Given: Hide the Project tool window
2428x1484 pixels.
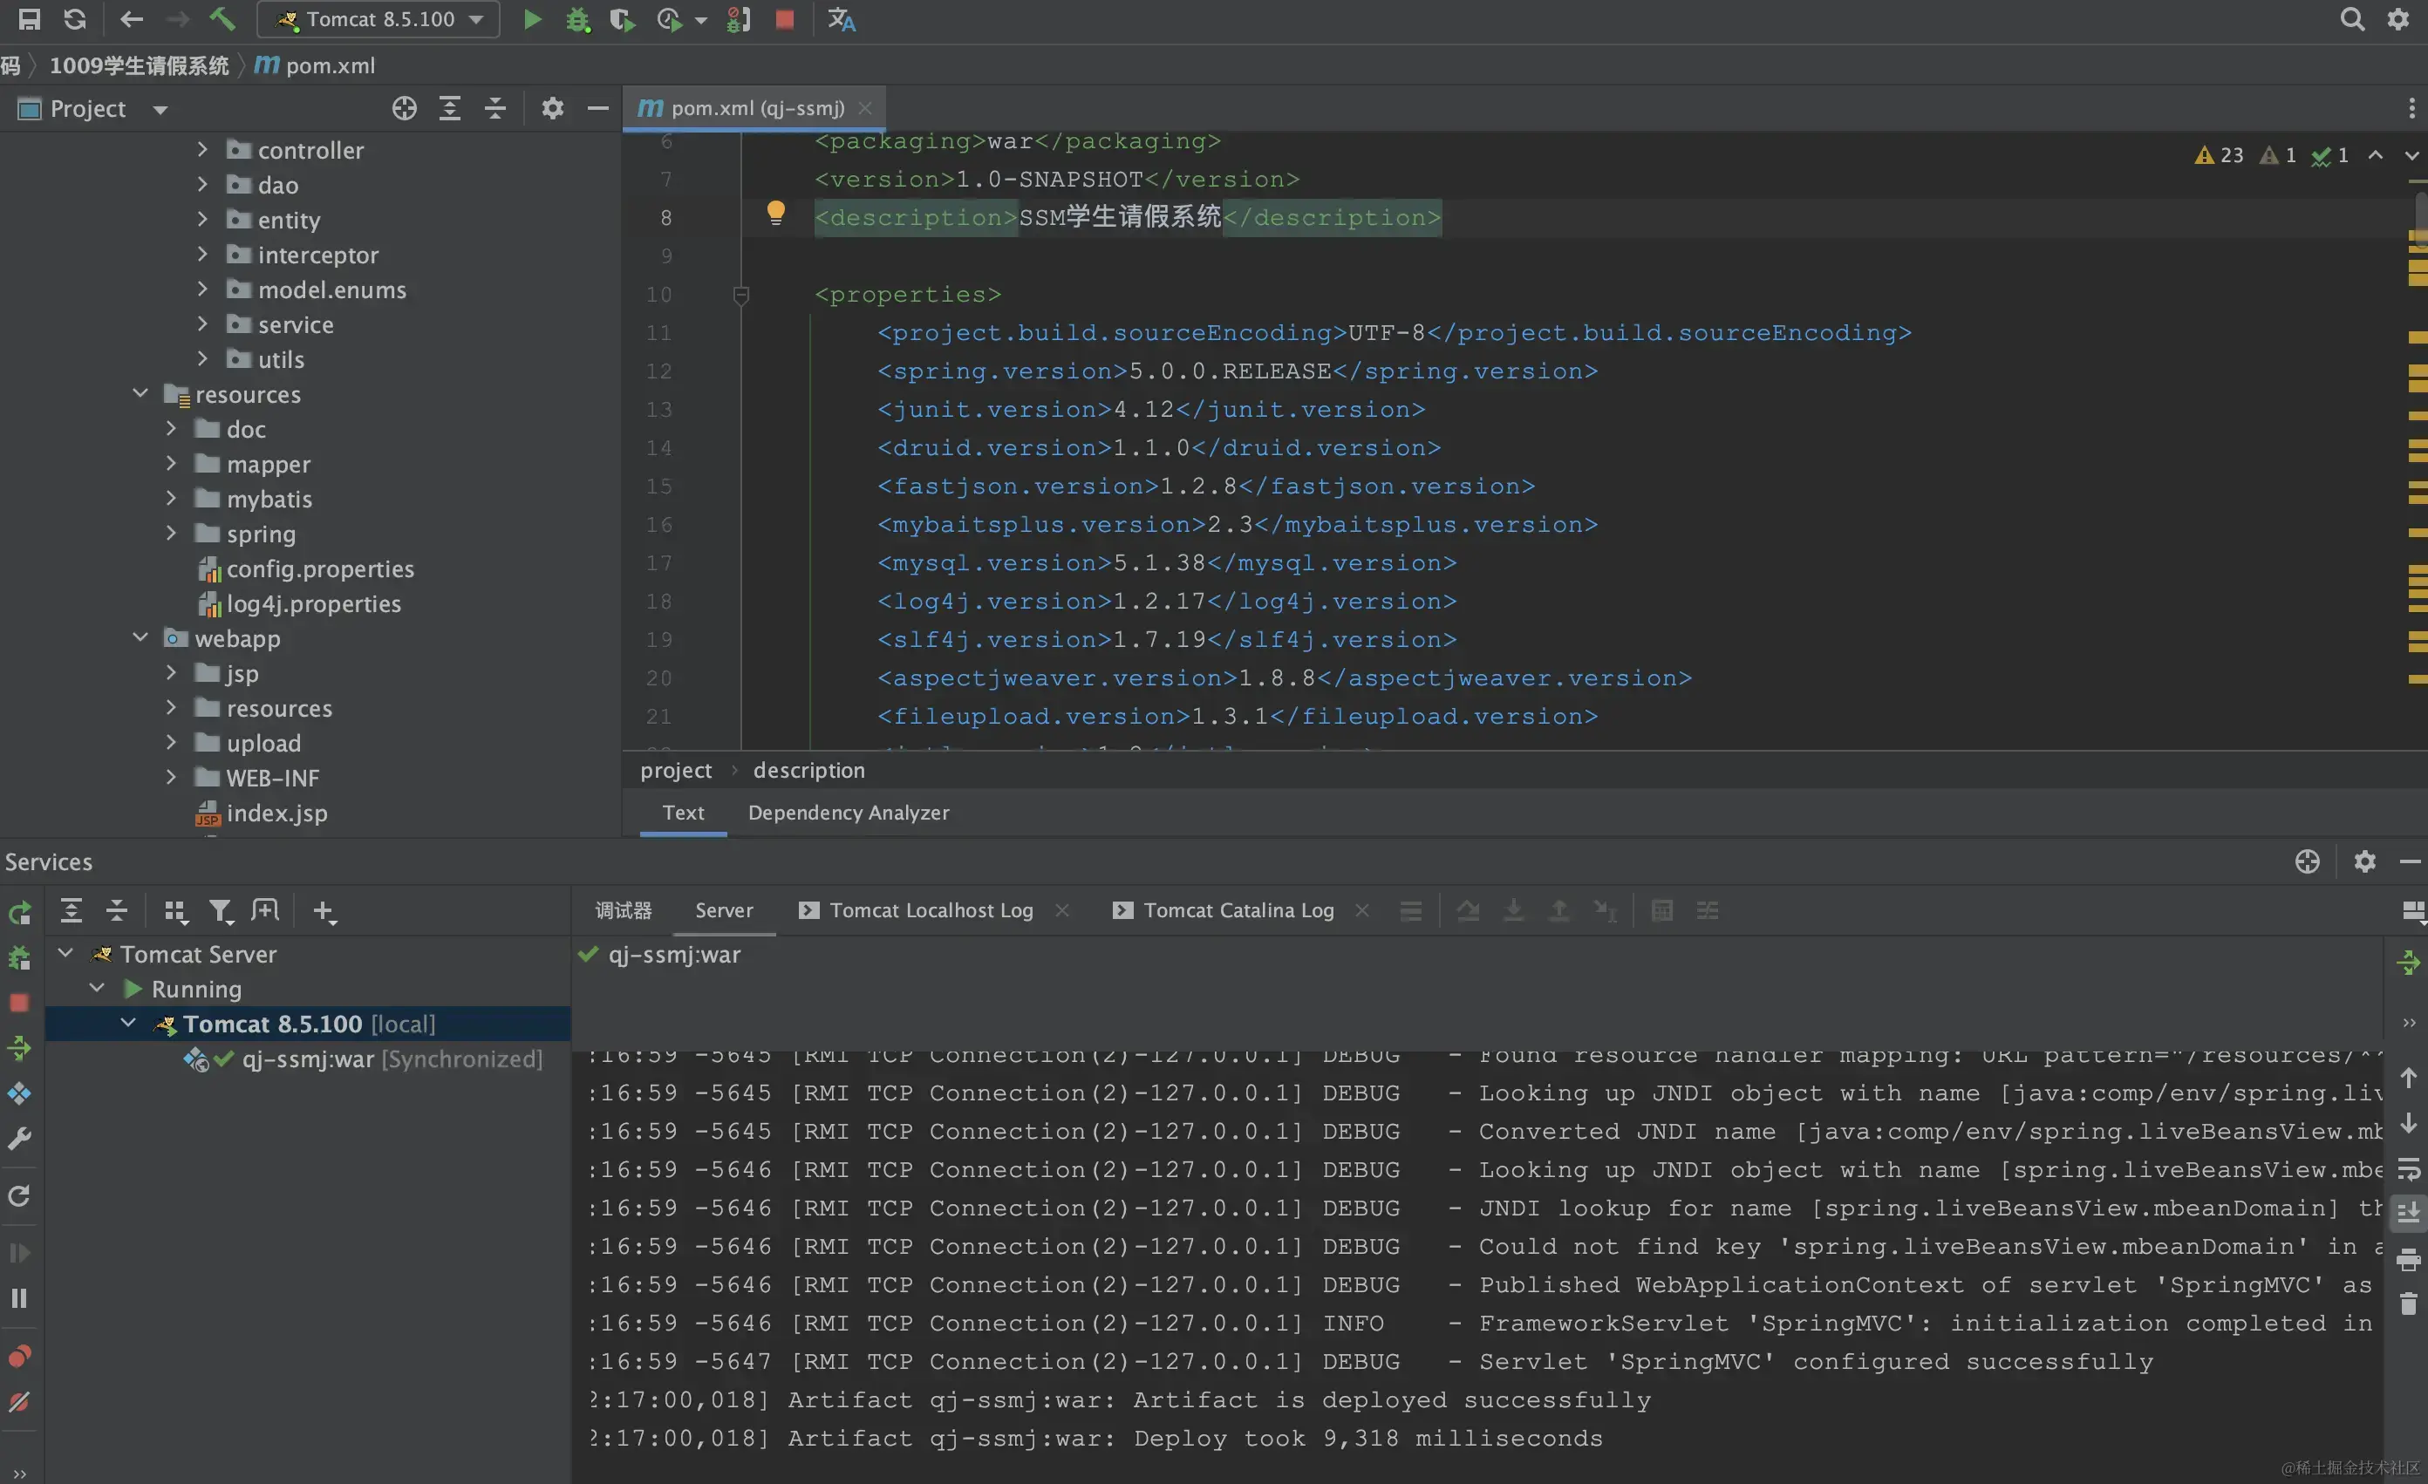Looking at the screenshot, I should pyautogui.click(x=597, y=108).
